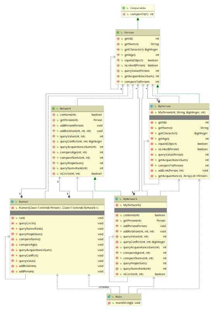Click queryConflict() in the Runner node
Image resolution: width=218 pixels, height=310 pixels.
tap(29, 255)
